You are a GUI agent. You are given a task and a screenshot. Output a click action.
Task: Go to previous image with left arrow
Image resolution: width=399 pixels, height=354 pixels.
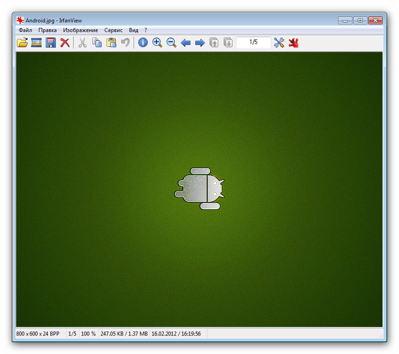click(x=186, y=43)
